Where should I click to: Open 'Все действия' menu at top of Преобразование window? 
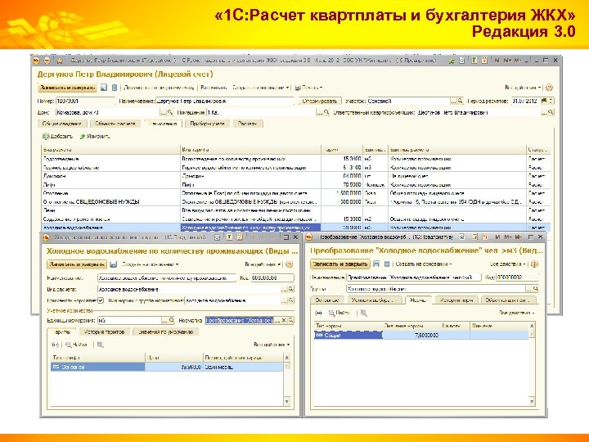(x=508, y=264)
